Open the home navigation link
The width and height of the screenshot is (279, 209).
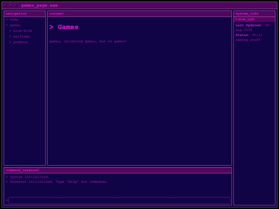[x=14, y=20]
